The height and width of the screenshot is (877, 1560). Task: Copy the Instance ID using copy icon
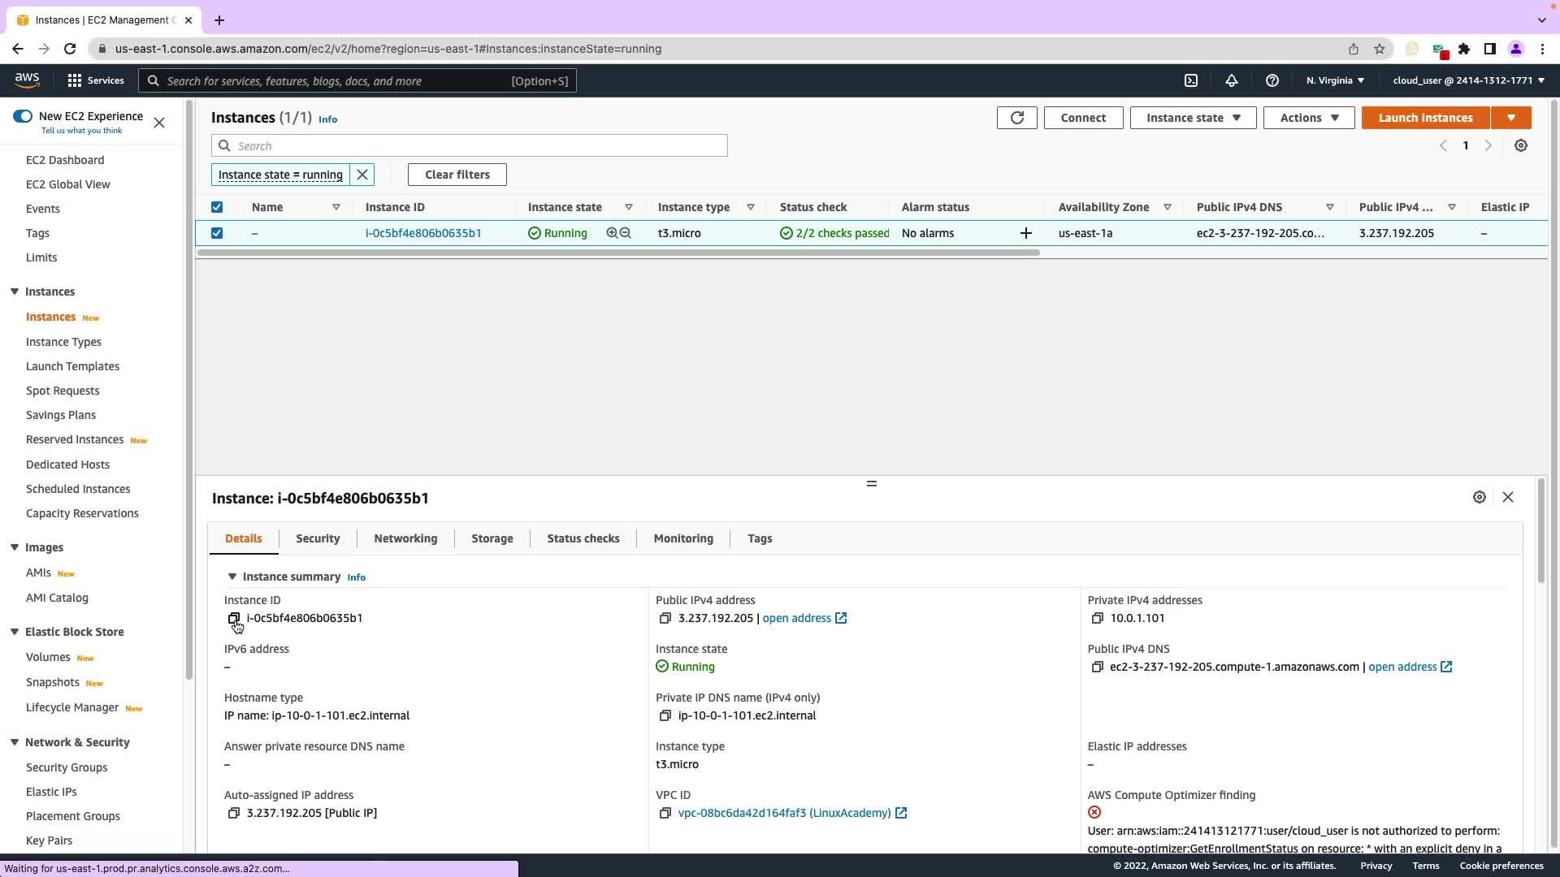click(x=234, y=619)
